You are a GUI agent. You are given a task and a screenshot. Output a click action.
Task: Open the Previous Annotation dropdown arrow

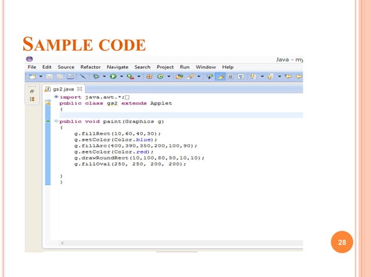pos(280,76)
